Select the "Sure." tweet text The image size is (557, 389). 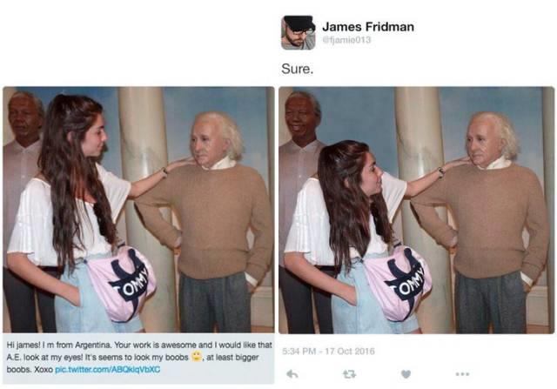(298, 69)
